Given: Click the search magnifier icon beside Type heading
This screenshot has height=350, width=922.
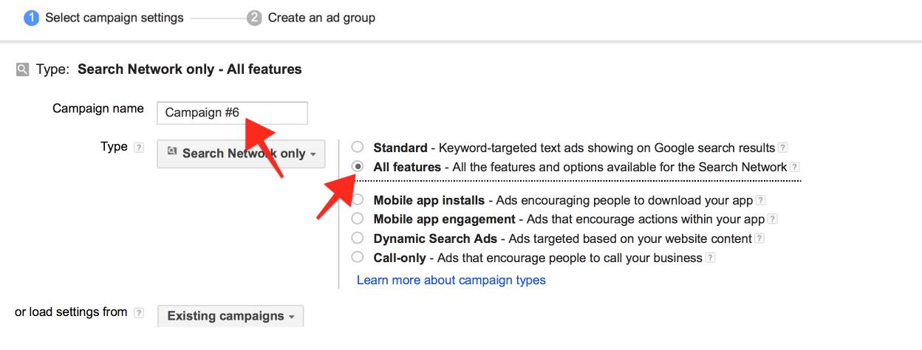Looking at the screenshot, I should click(22, 69).
